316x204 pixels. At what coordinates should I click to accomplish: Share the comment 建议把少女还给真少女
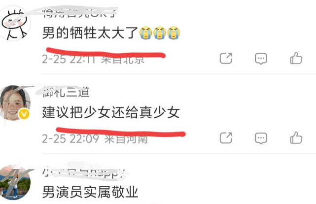226,138
